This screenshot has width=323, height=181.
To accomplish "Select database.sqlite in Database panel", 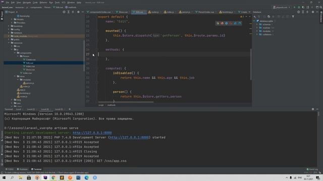I will coord(266,21).
